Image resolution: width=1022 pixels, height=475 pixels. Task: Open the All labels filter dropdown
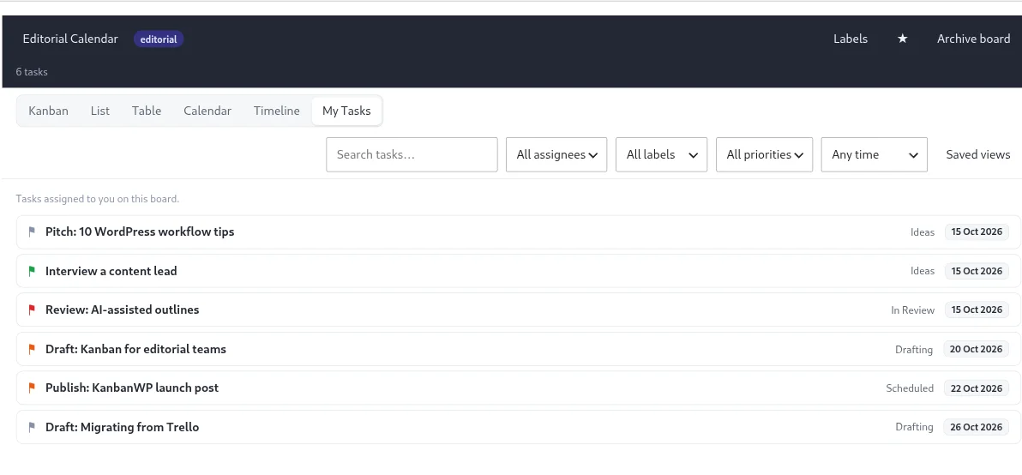(x=662, y=154)
